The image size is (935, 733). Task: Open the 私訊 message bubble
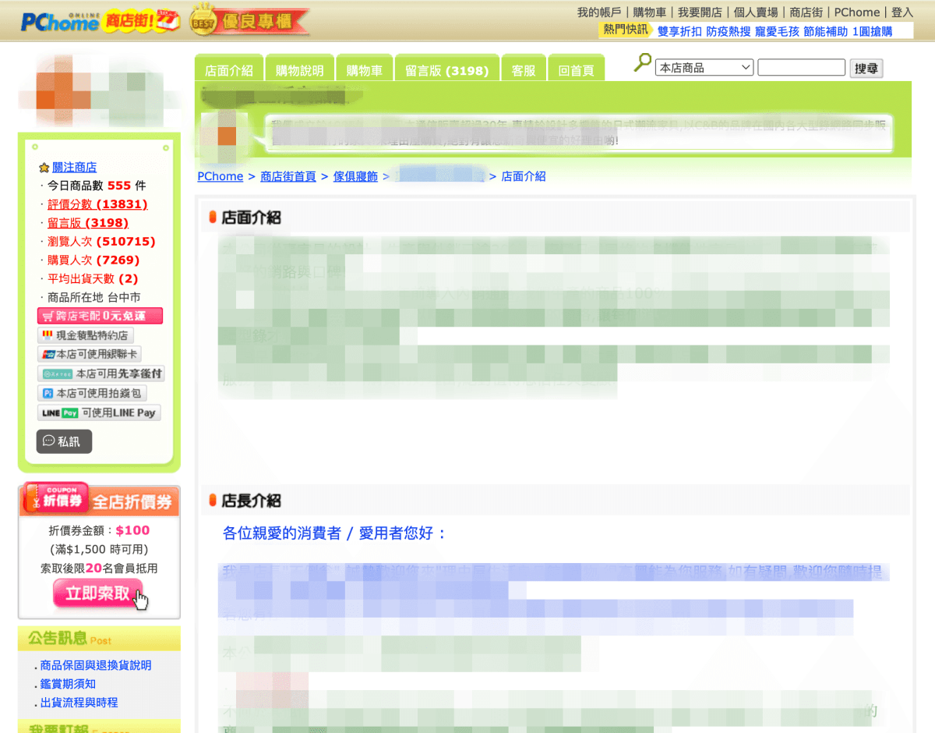coord(64,441)
